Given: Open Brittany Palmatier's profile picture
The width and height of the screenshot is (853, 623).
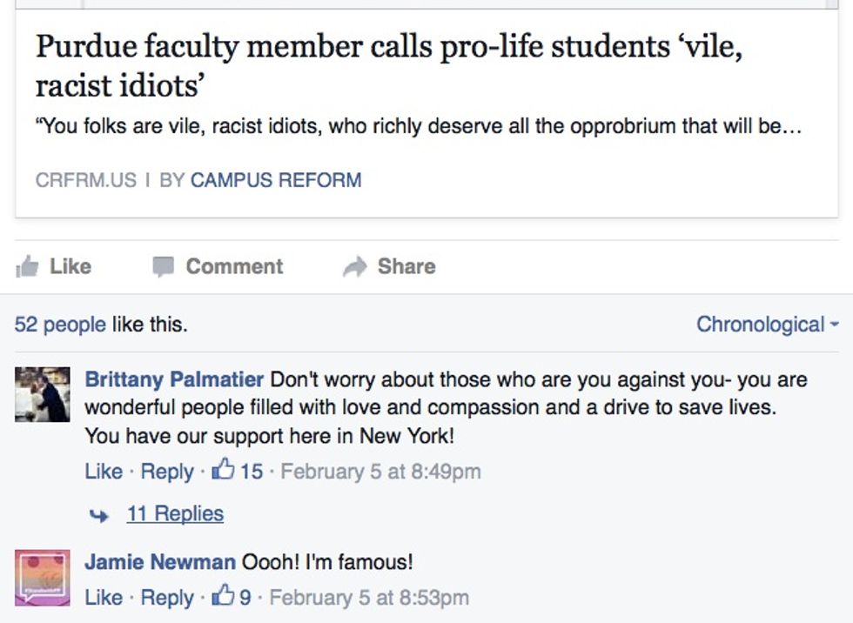Looking at the screenshot, I should coord(42,394).
